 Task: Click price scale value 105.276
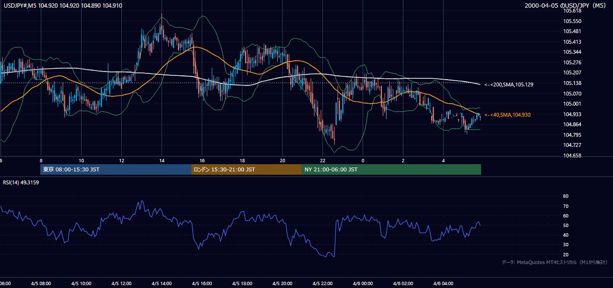572,62
